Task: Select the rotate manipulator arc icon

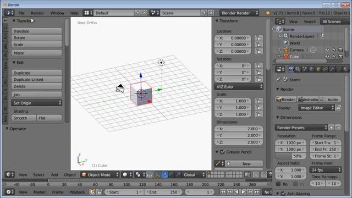Action: (x=171, y=175)
